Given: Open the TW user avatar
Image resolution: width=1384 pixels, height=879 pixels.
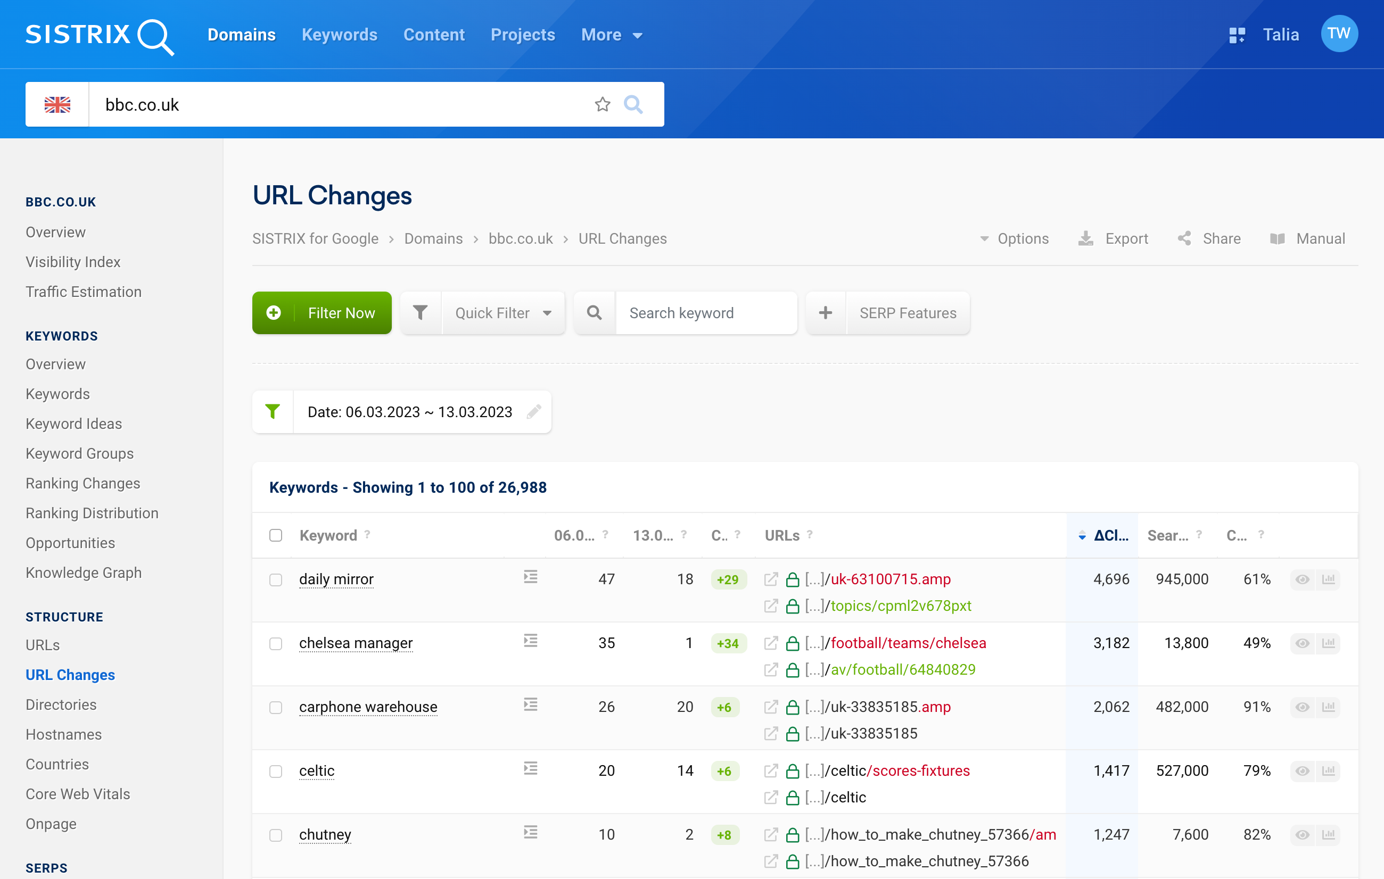Looking at the screenshot, I should 1339,34.
